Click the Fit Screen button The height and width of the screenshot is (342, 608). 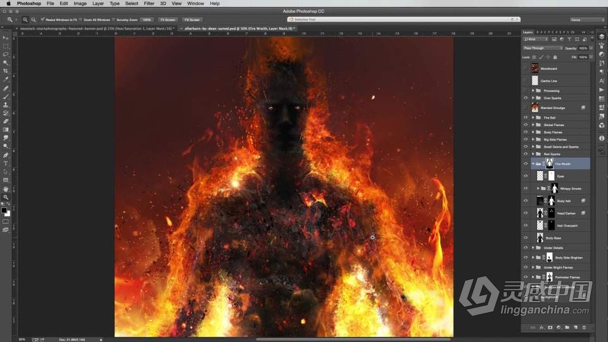pyautogui.click(x=168, y=20)
